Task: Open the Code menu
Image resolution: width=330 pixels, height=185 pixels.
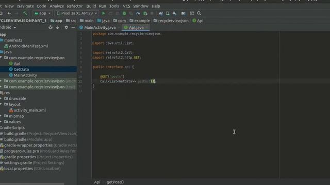Action: pyautogui.click(x=41, y=6)
